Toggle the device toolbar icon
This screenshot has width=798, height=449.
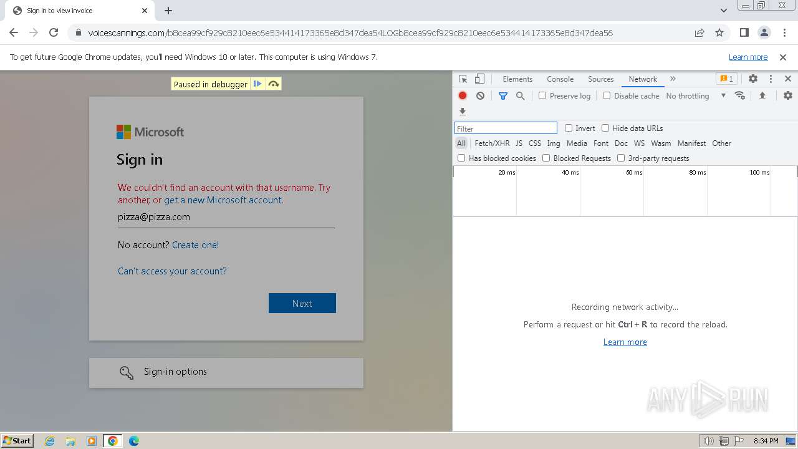coord(479,79)
